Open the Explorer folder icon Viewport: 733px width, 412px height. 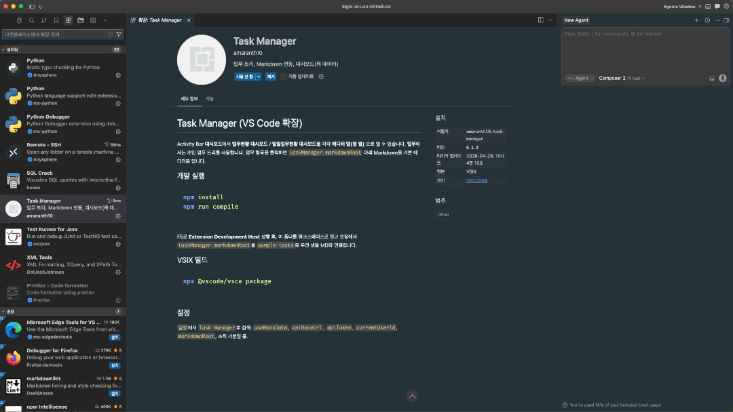click(x=80, y=20)
